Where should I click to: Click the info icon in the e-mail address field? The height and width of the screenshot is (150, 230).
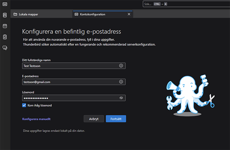click(121, 82)
